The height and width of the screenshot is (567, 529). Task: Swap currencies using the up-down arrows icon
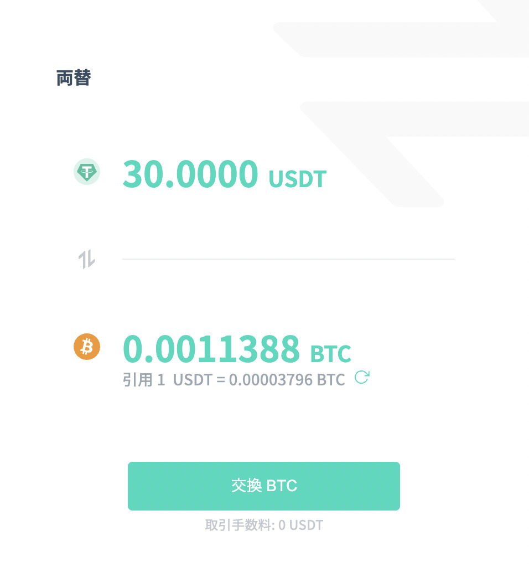87,259
